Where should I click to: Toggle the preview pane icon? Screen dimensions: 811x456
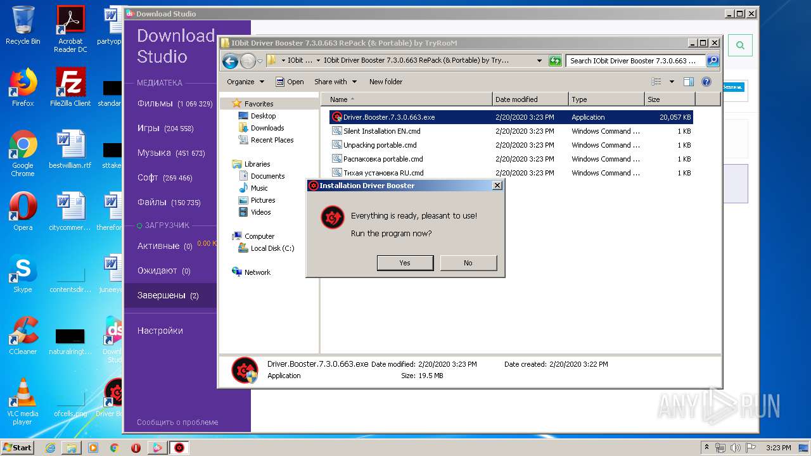coord(689,82)
